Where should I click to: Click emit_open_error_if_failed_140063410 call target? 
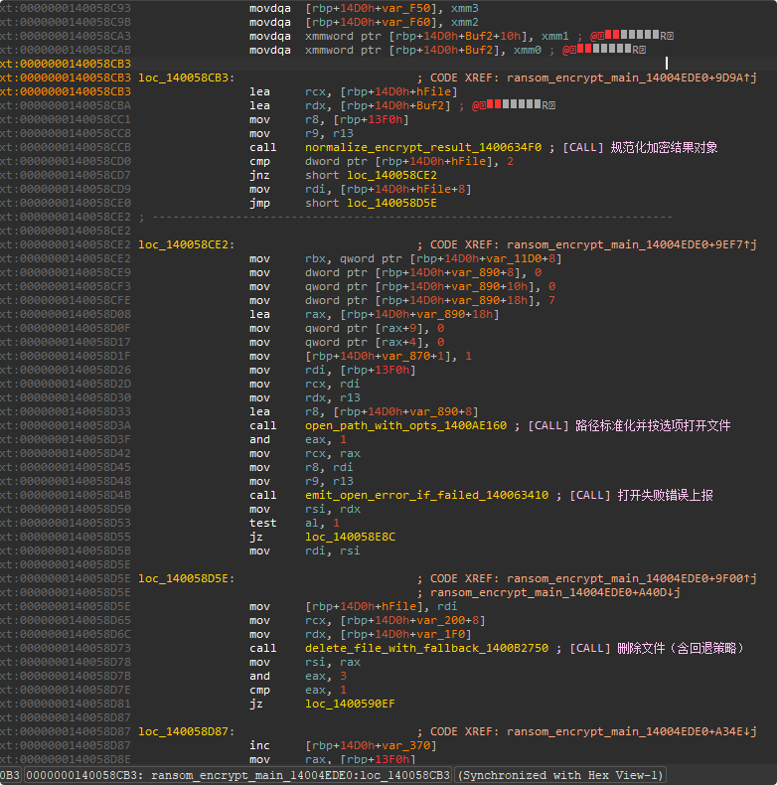[426, 495]
